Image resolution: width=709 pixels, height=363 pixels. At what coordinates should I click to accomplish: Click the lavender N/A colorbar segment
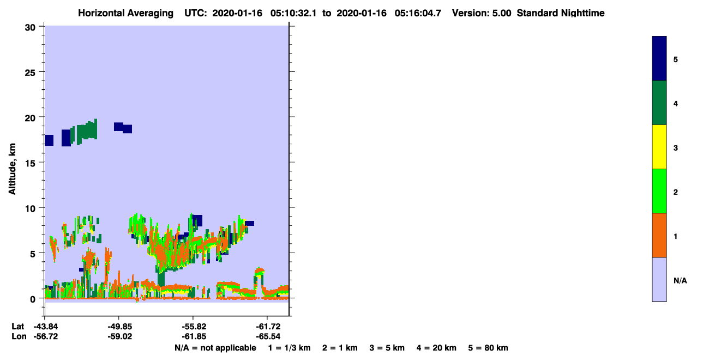pyautogui.click(x=659, y=279)
